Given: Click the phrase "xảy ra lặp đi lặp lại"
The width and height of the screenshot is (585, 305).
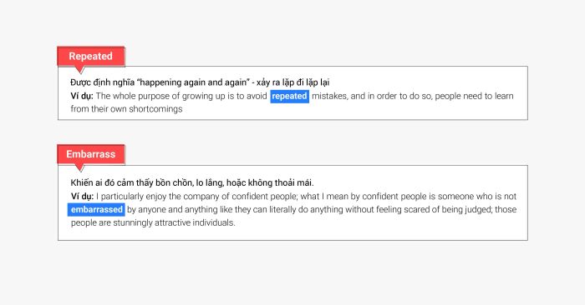Looking at the screenshot, I should coord(292,82).
